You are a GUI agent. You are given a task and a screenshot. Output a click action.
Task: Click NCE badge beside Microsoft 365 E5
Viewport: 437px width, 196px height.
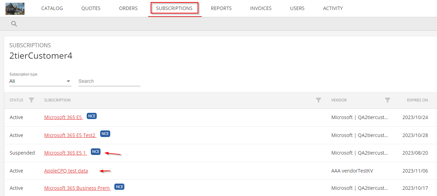click(92, 116)
